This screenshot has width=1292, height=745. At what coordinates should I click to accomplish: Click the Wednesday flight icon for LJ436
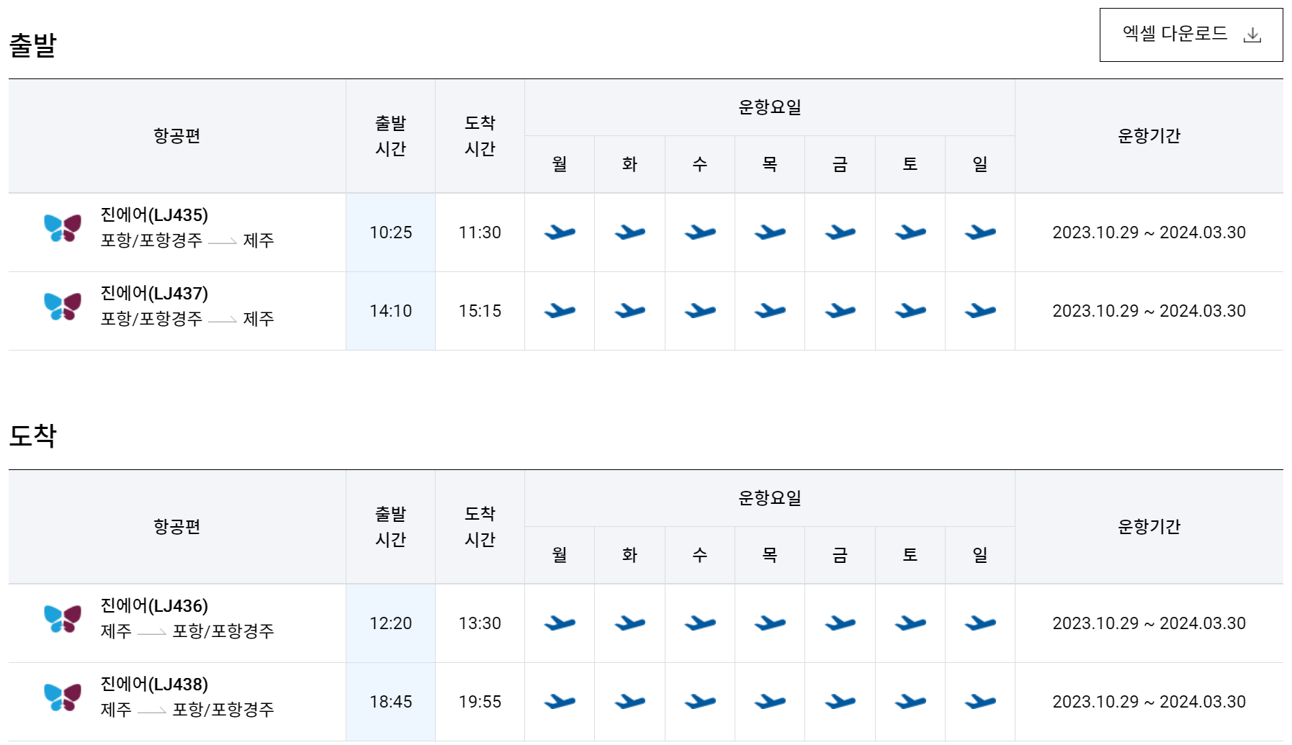point(699,623)
